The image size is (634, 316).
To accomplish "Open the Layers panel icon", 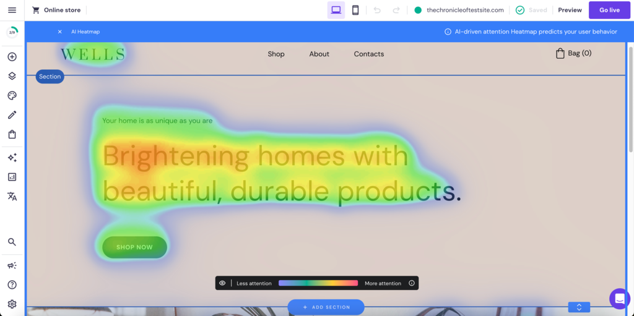I will (12, 76).
